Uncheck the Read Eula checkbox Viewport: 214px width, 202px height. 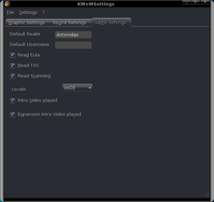click(x=13, y=55)
